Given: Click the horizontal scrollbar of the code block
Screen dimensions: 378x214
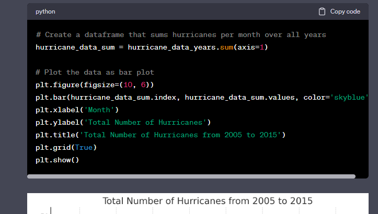Looking at the screenshot, I should 191,176.
